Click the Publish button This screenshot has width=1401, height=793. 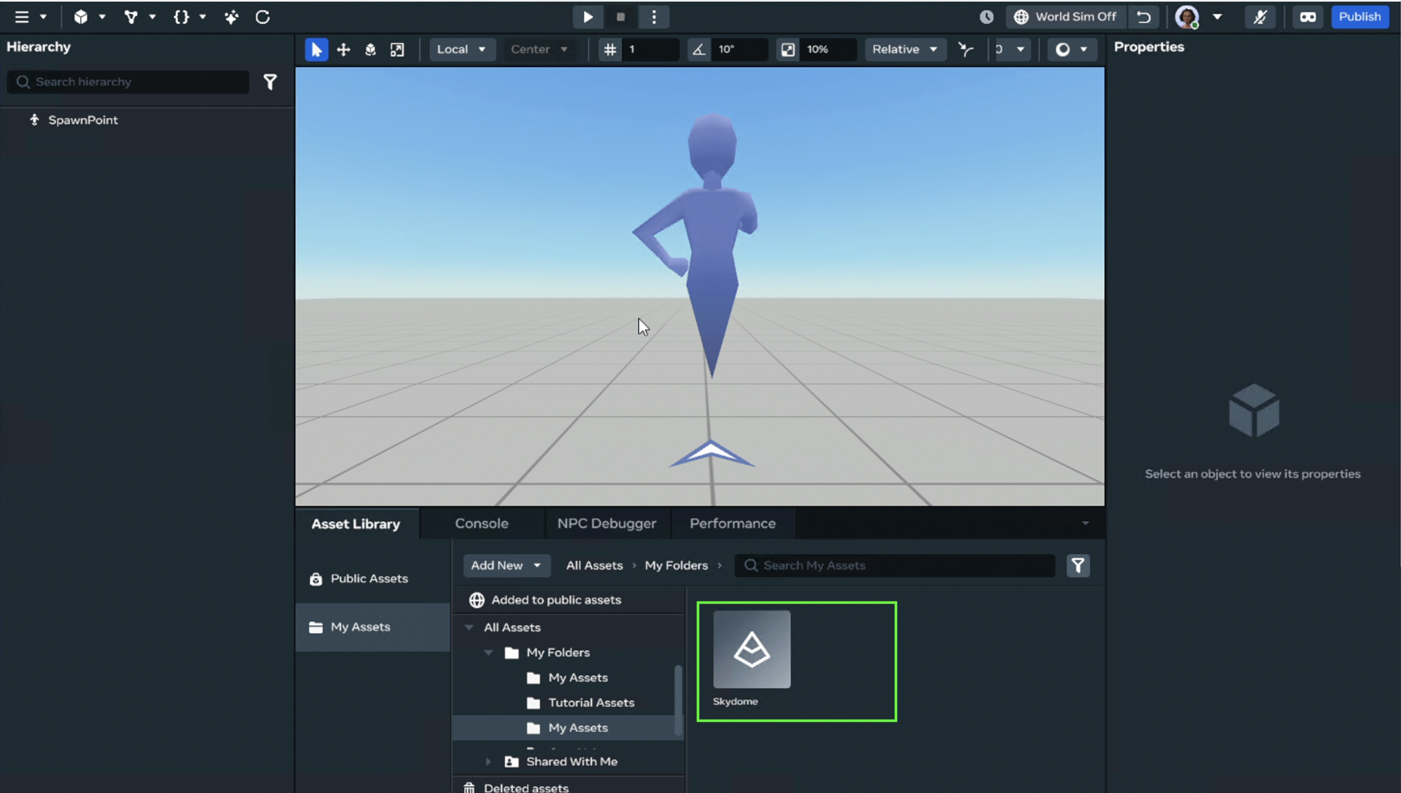tap(1359, 17)
